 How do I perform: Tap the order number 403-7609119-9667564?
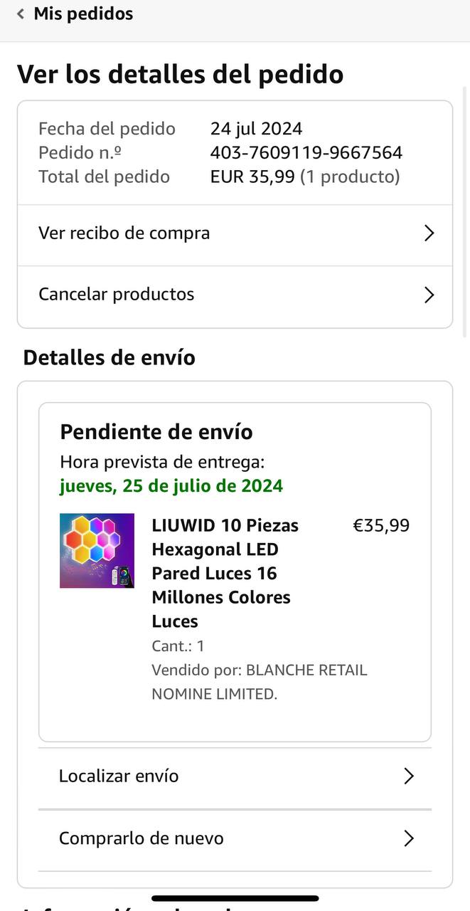click(306, 152)
